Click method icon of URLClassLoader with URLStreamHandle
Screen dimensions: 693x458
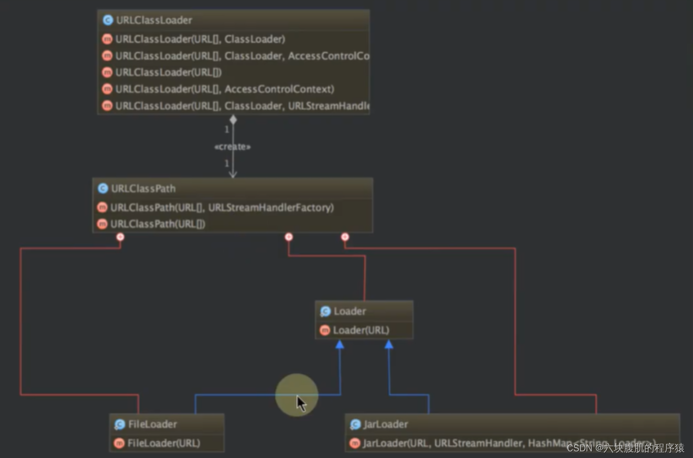pos(107,106)
